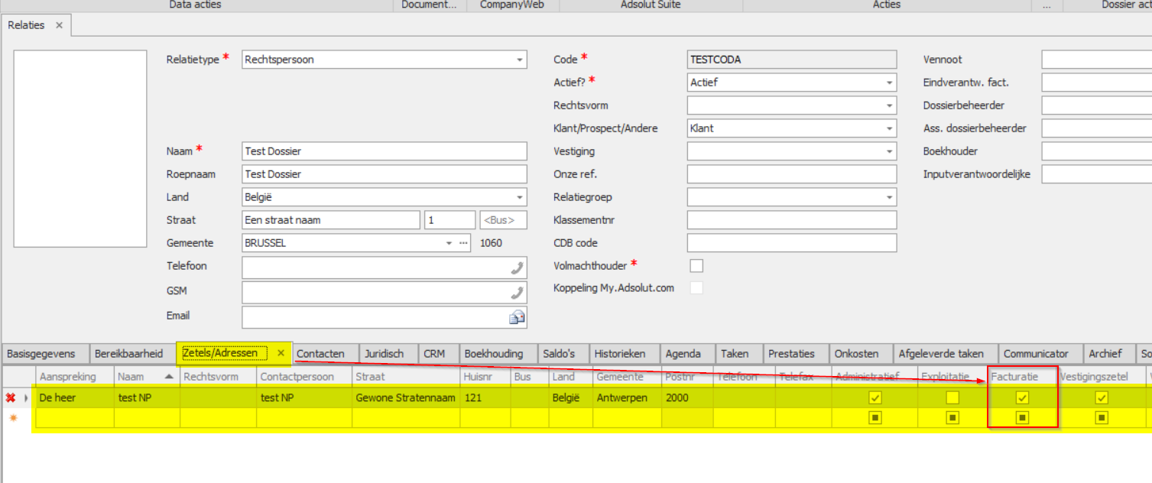1152x483 pixels.
Task: Click the Adsolut Suite ribbon group label
Action: pos(650,5)
